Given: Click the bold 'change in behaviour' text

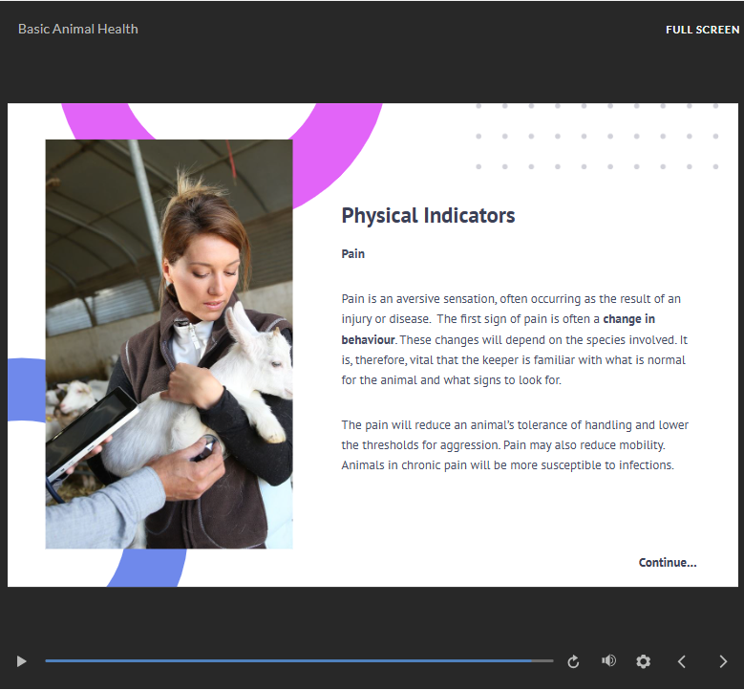Looking at the screenshot, I should click(x=628, y=319).
